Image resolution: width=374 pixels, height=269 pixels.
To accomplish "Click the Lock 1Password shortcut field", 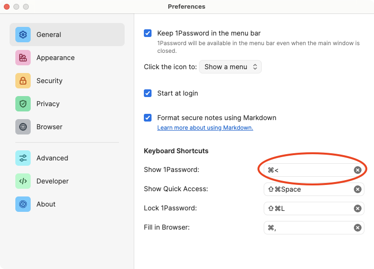I will pyautogui.click(x=307, y=208).
